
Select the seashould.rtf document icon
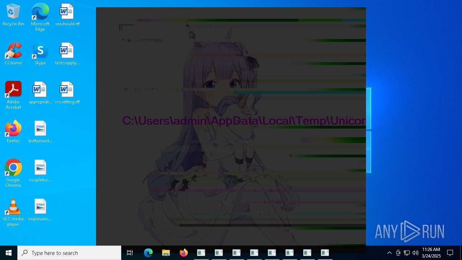click(x=67, y=15)
